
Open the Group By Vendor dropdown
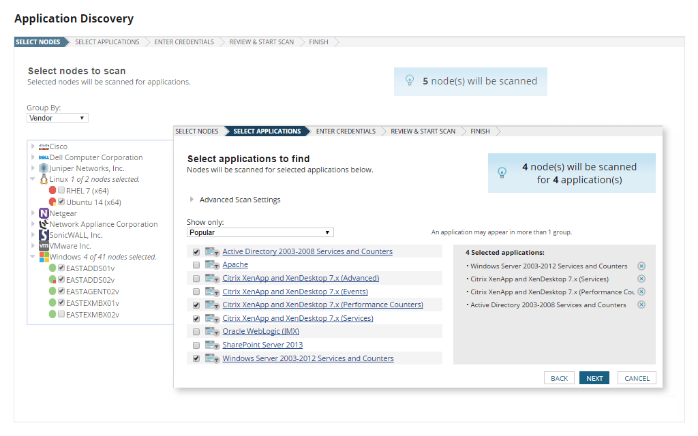click(57, 117)
